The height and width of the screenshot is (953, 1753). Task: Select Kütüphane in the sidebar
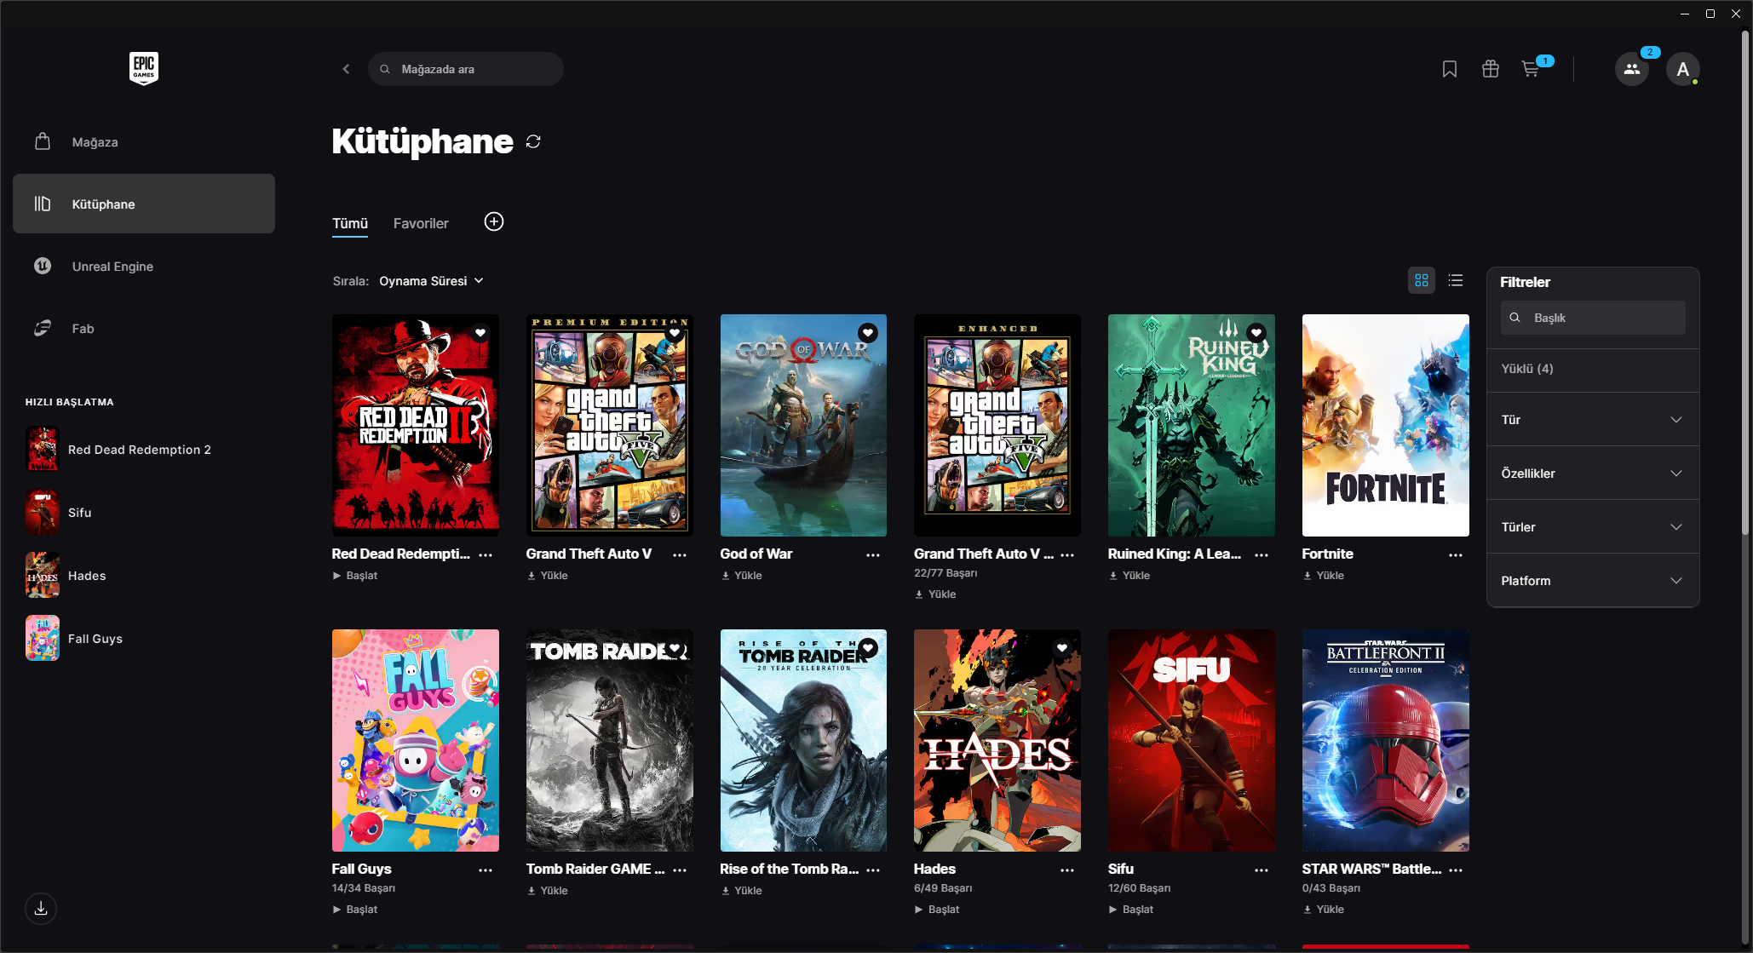coord(144,204)
